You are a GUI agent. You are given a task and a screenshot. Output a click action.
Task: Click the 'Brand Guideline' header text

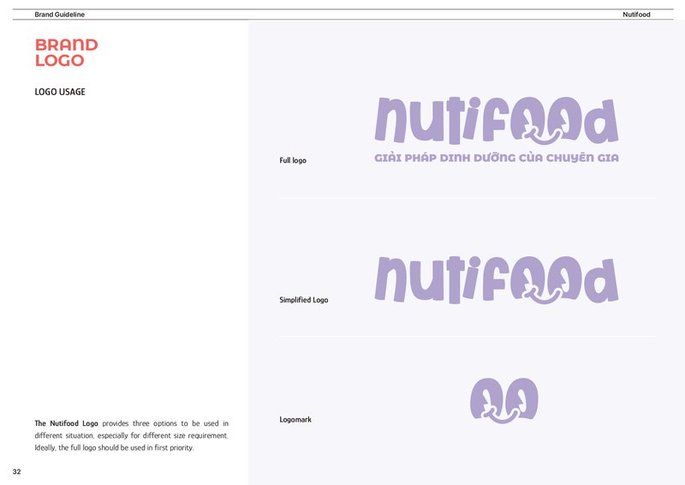tap(59, 15)
